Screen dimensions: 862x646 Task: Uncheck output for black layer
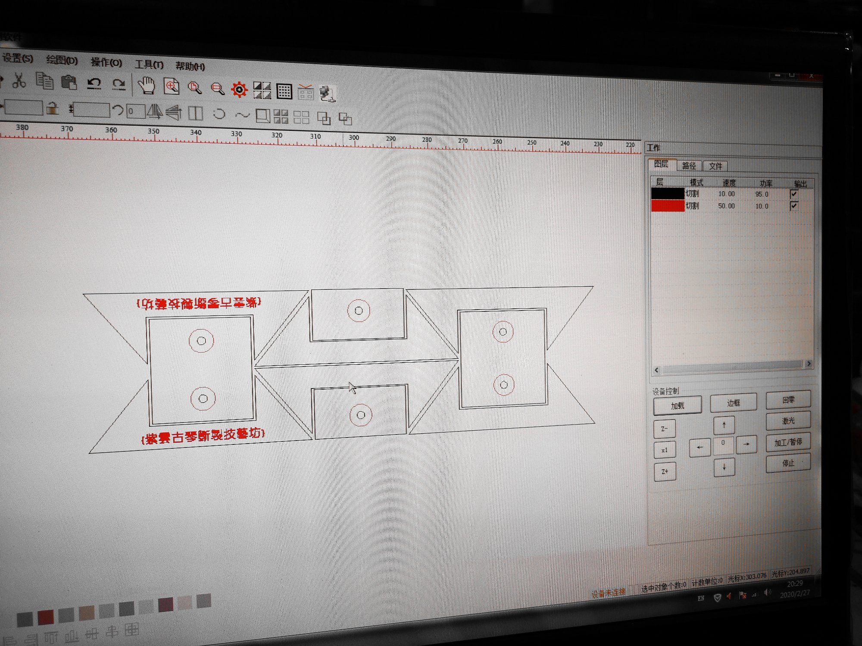[x=794, y=194]
